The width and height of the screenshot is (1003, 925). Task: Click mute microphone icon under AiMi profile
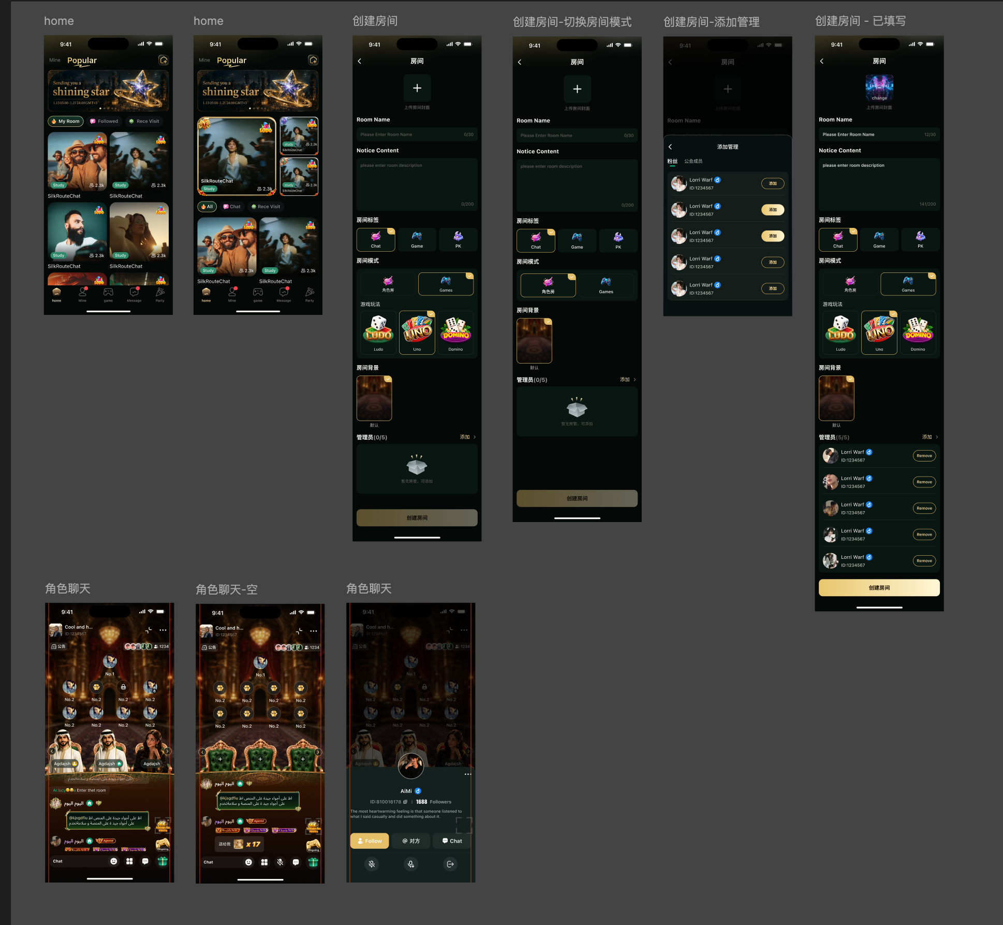point(372,864)
